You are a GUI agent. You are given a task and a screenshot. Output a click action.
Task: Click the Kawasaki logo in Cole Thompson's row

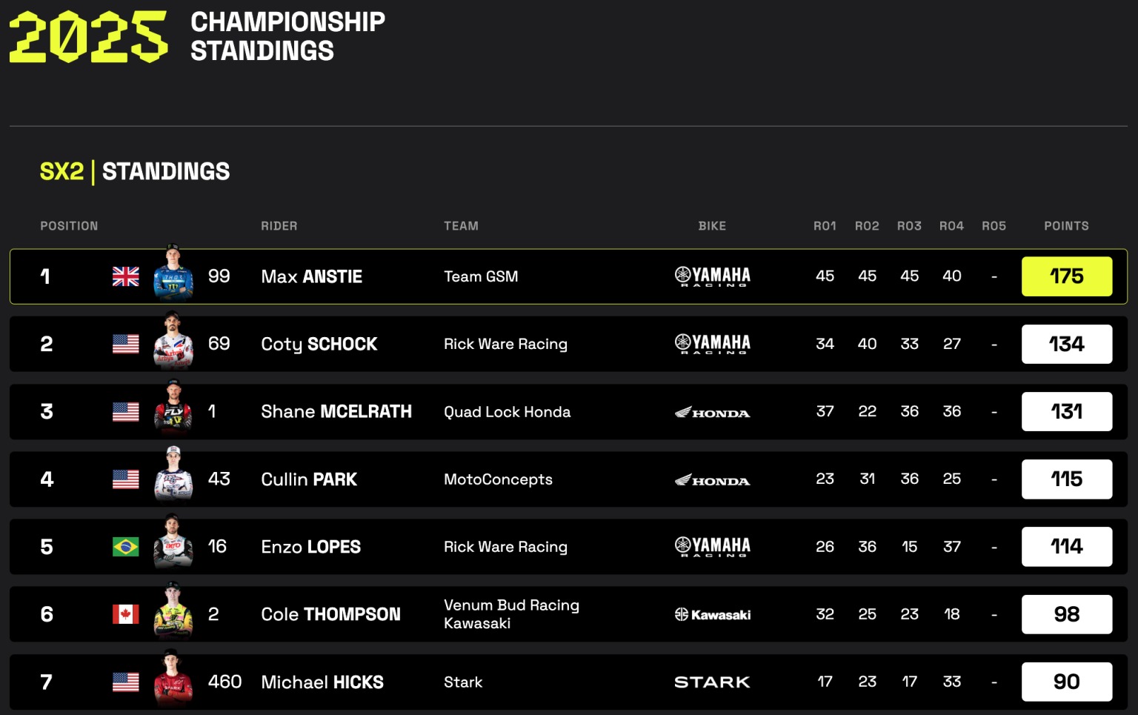(712, 614)
